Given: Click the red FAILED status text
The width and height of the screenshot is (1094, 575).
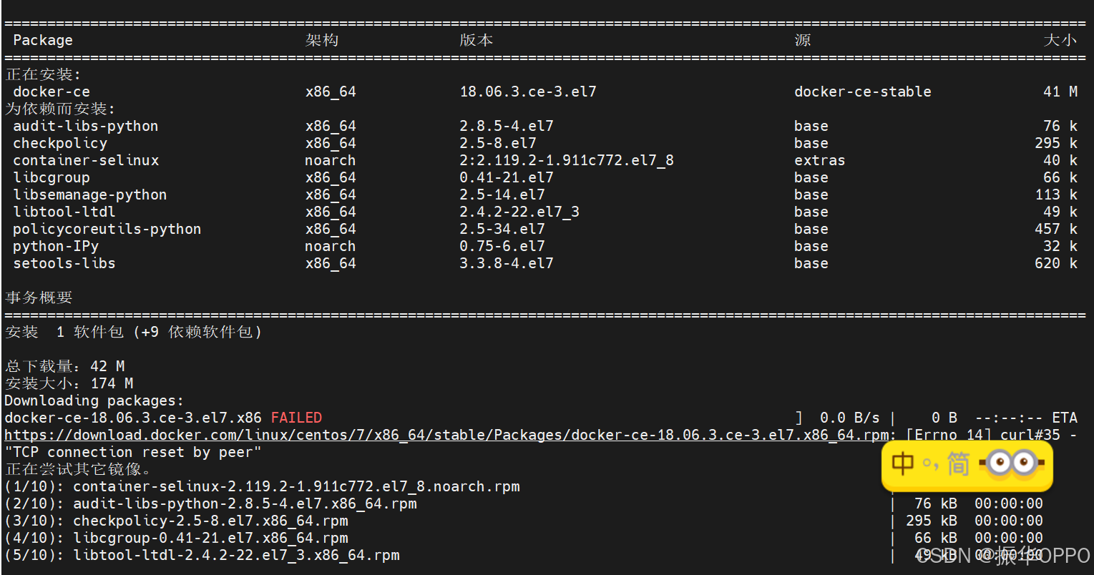Looking at the screenshot, I should click(296, 417).
